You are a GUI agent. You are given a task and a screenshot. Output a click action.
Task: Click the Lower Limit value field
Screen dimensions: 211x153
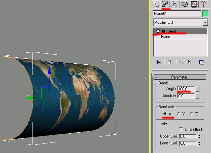coord(188,143)
